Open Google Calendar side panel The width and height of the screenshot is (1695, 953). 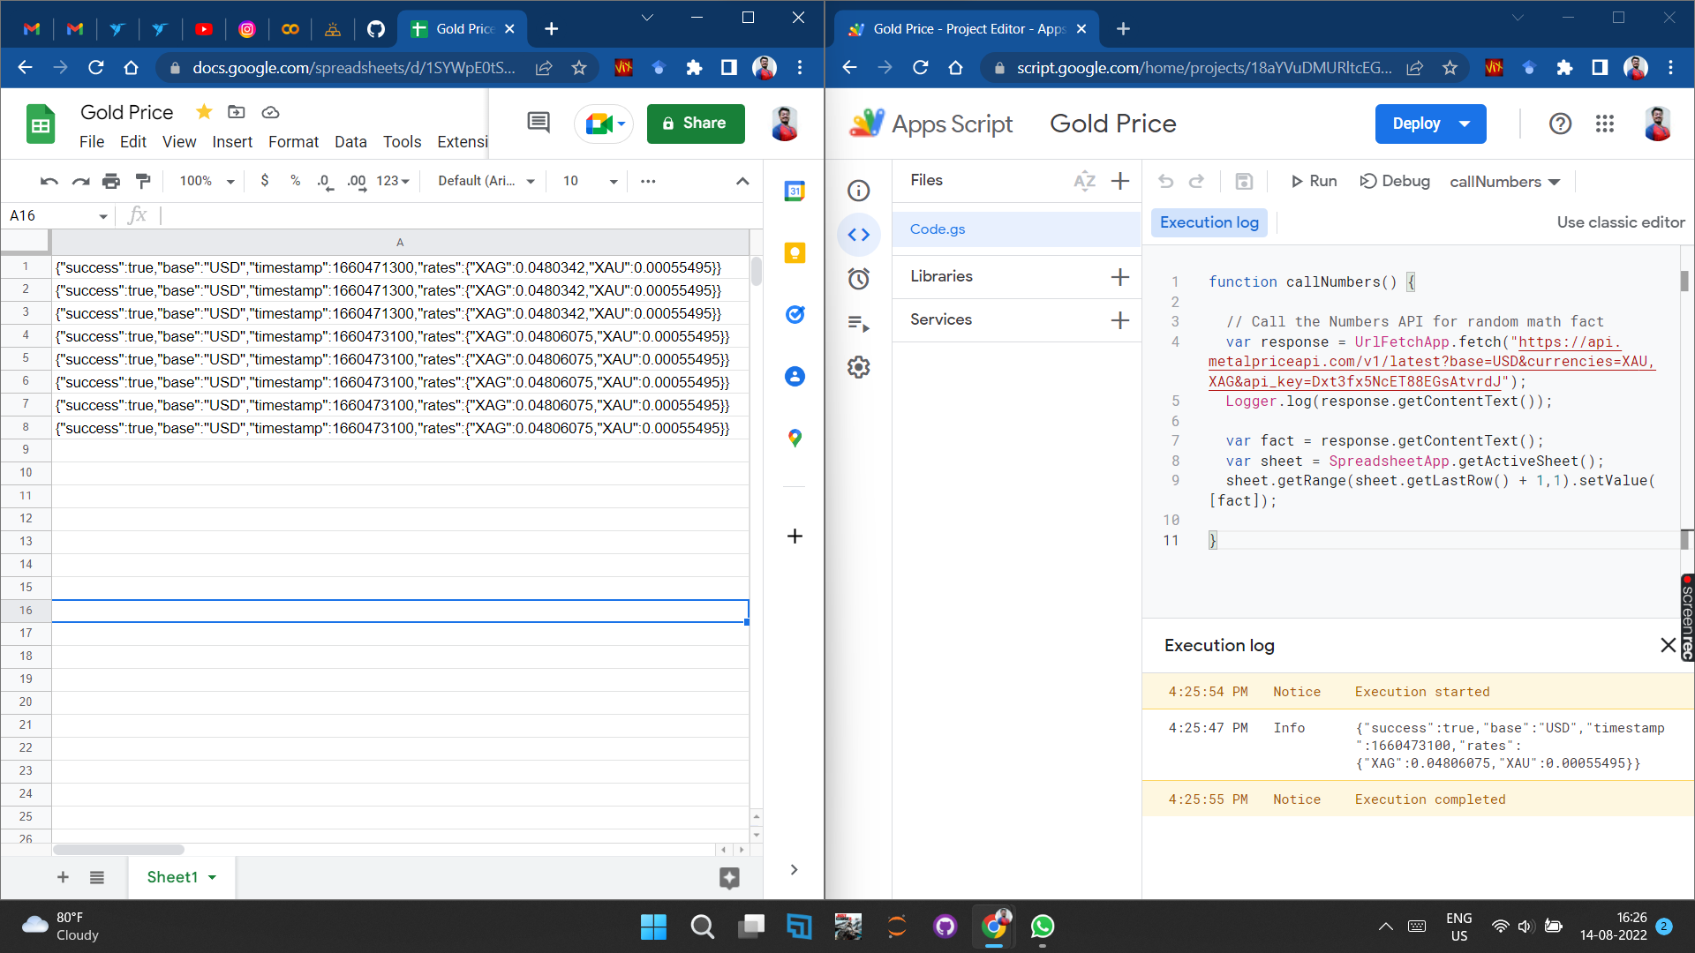pyautogui.click(x=795, y=191)
